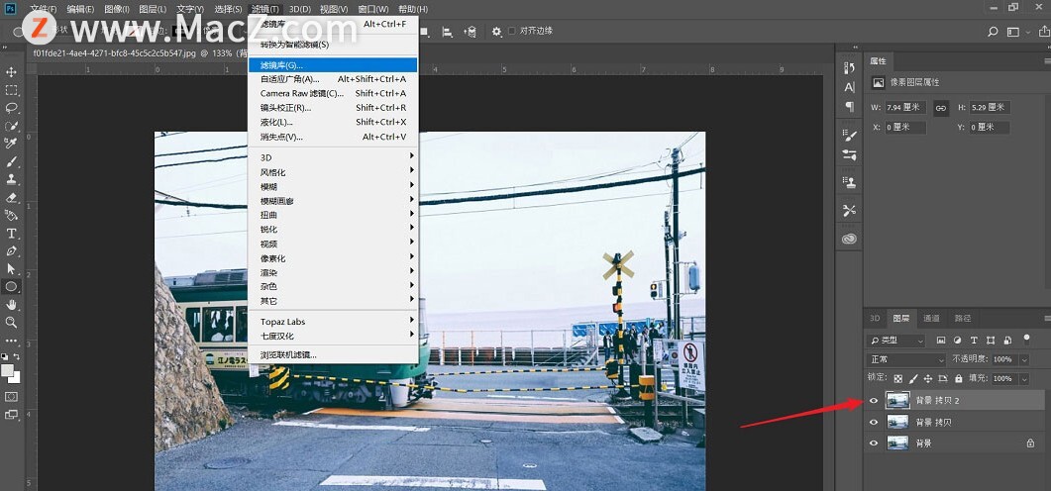Select the Zoom magnifier tool

(x=12, y=322)
